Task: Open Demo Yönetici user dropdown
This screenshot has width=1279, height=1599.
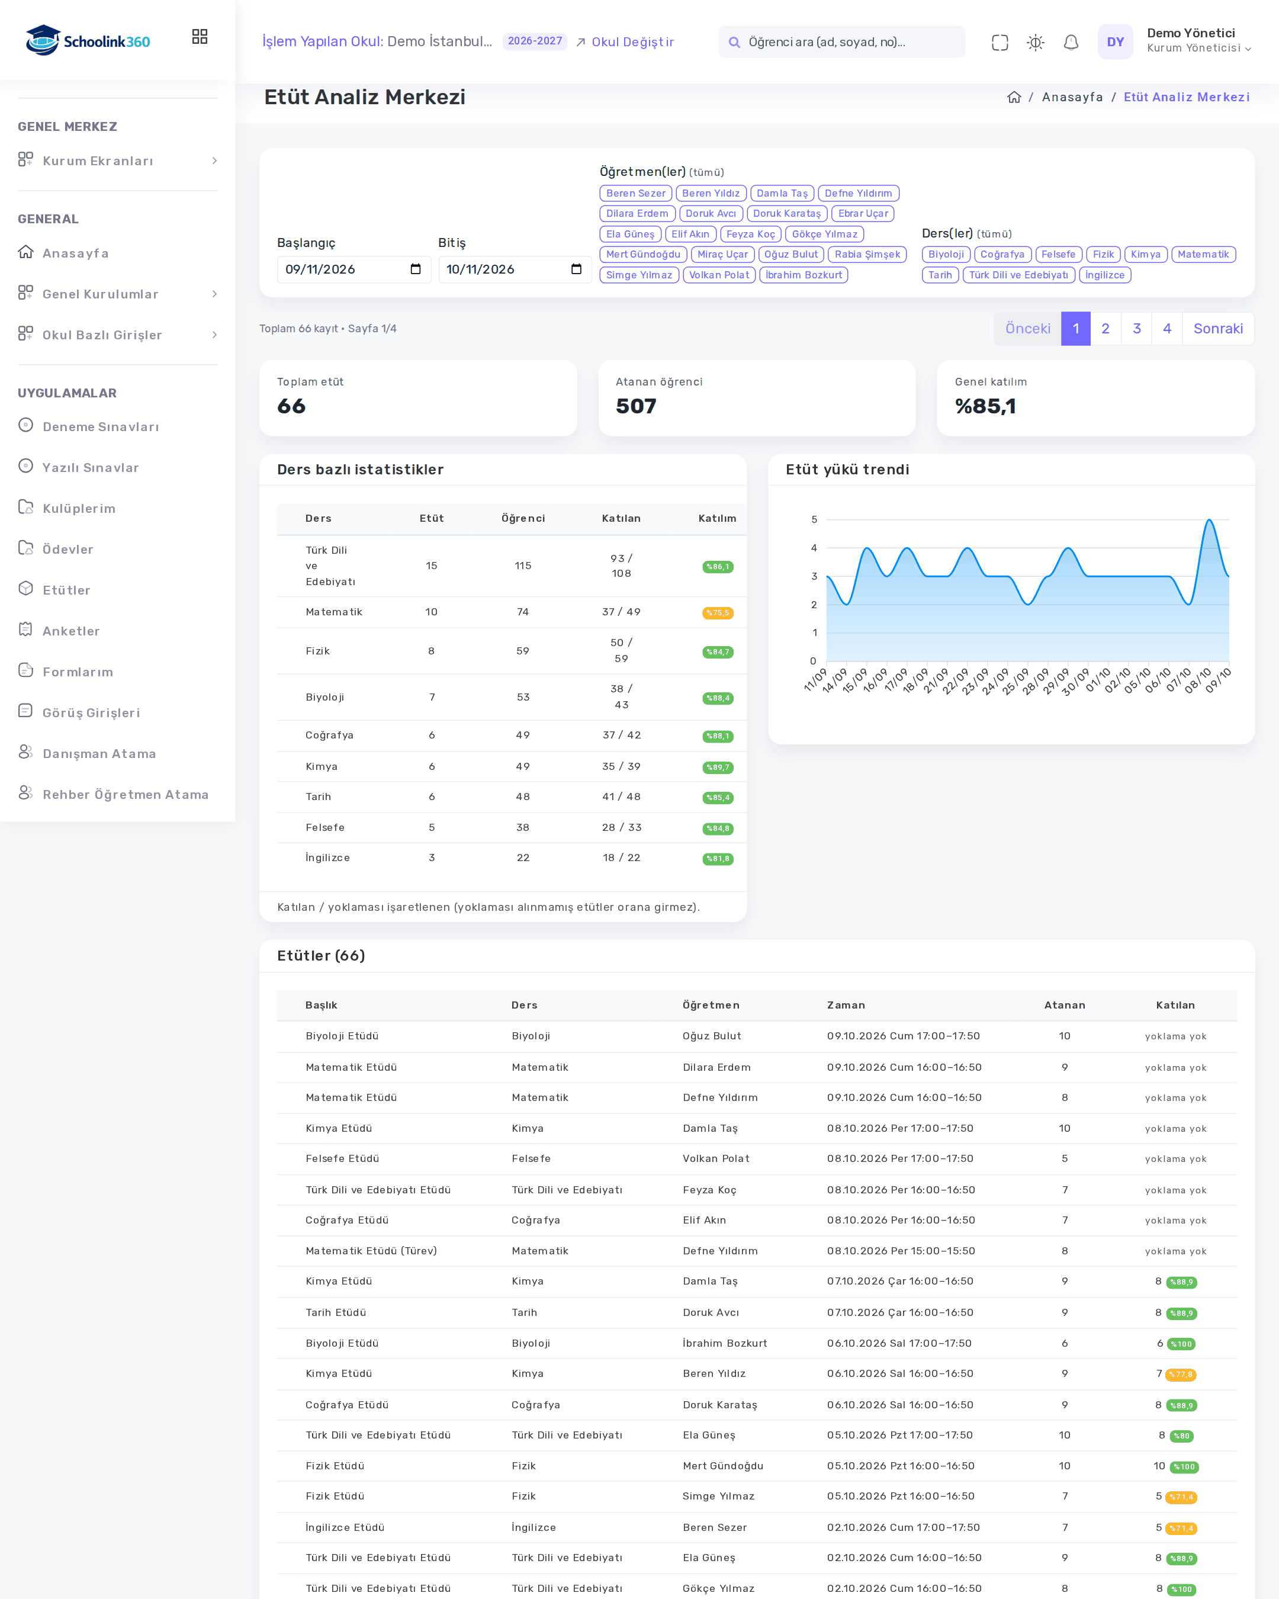Action: click(1198, 41)
